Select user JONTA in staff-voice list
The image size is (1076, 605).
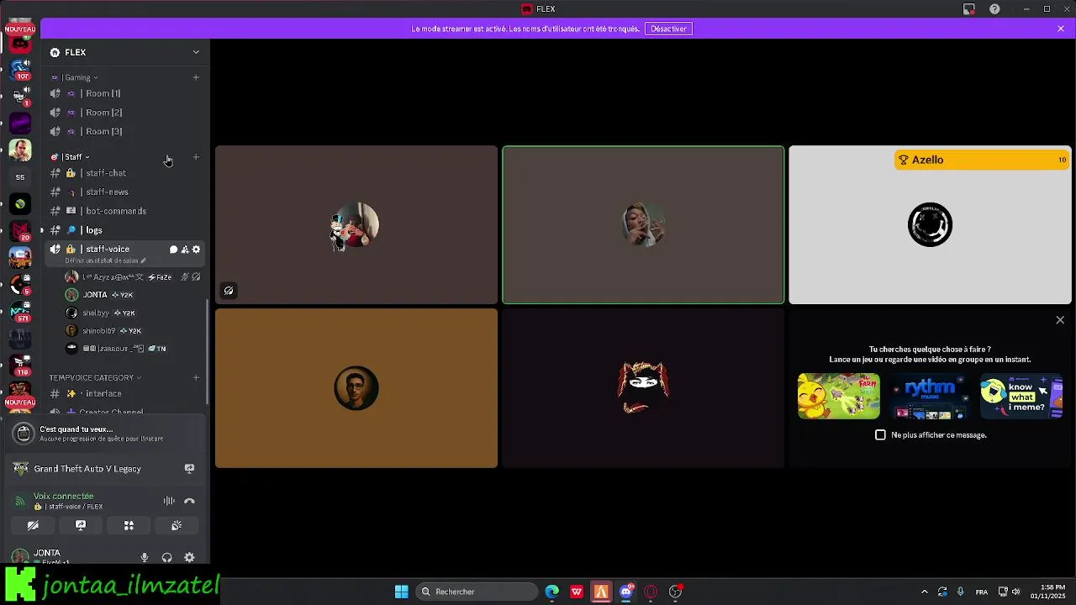pos(133,295)
